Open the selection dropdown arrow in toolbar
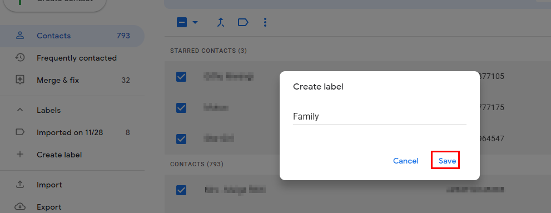 tap(195, 23)
